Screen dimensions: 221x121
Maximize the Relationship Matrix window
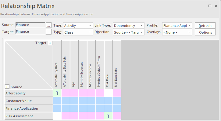click(210, 6)
